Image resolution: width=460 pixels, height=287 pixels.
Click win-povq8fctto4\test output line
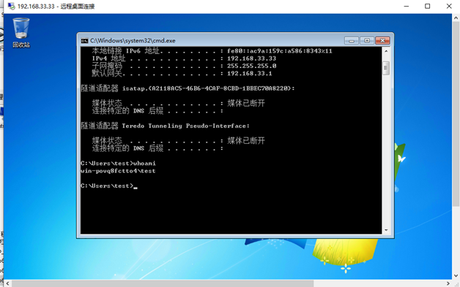[118, 171]
